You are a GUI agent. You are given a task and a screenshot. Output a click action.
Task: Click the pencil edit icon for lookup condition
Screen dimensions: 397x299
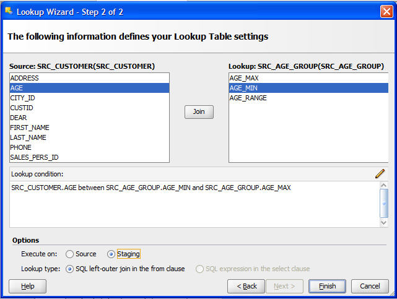coord(380,174)
